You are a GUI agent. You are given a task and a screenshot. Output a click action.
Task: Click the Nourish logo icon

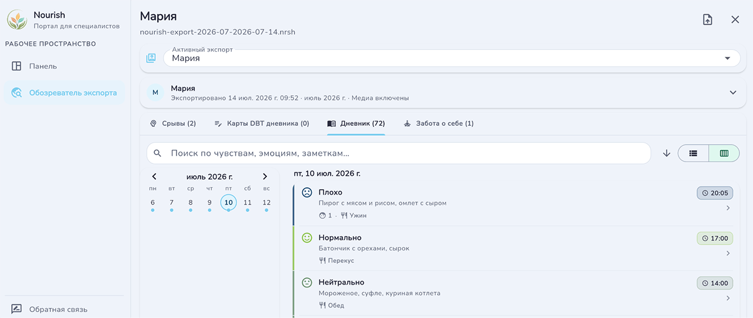(x=16, y=20)
